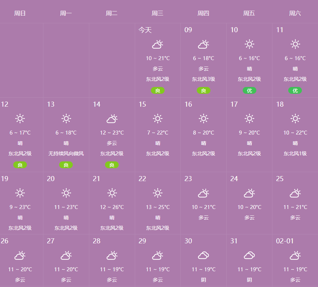Image resolution: width=318 pixels, height=287 pixels.
Task: Select the 周三 column header
Action: pos(158,13)
